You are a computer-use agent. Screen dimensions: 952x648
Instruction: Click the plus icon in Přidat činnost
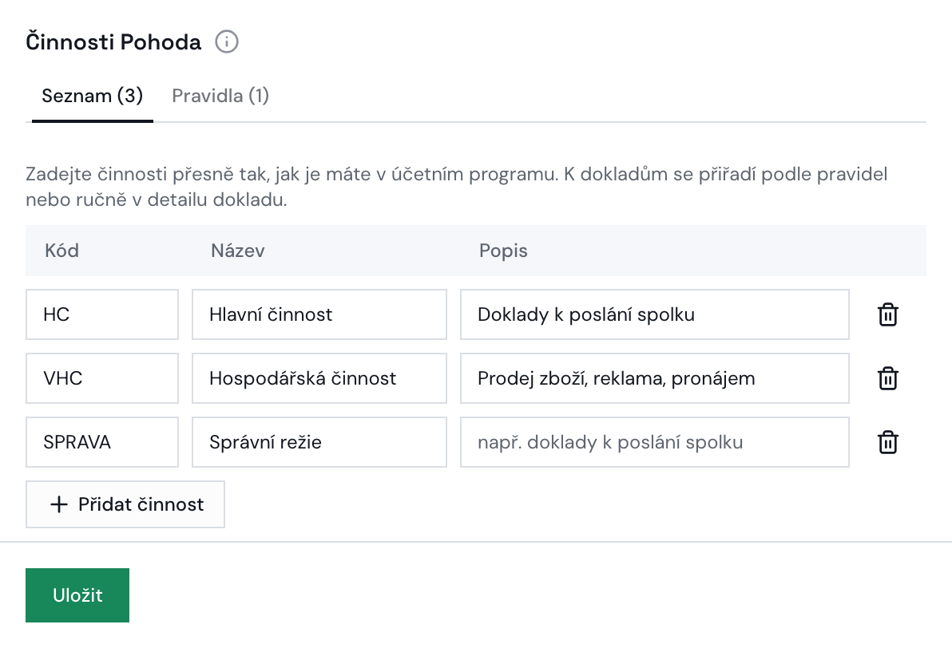(59, 504)
